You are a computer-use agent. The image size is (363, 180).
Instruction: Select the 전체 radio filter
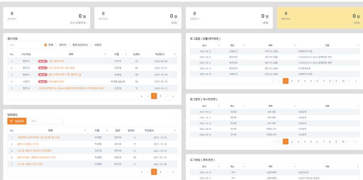46,45
